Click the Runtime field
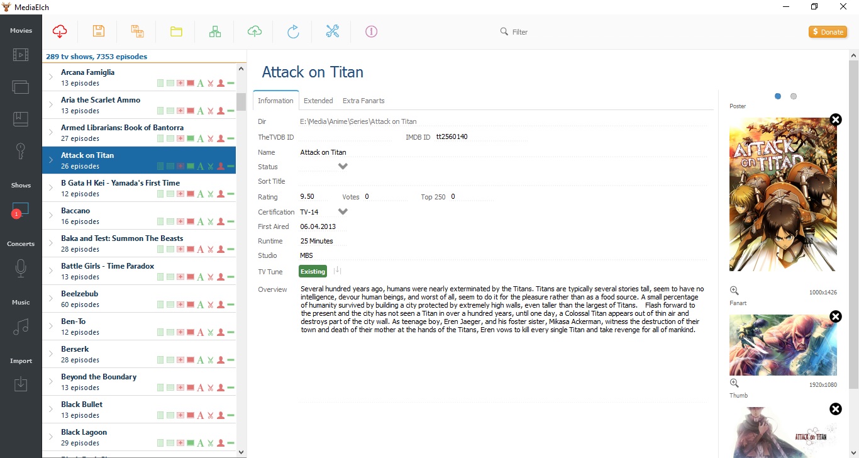The image size is (859, 458). 323,241
